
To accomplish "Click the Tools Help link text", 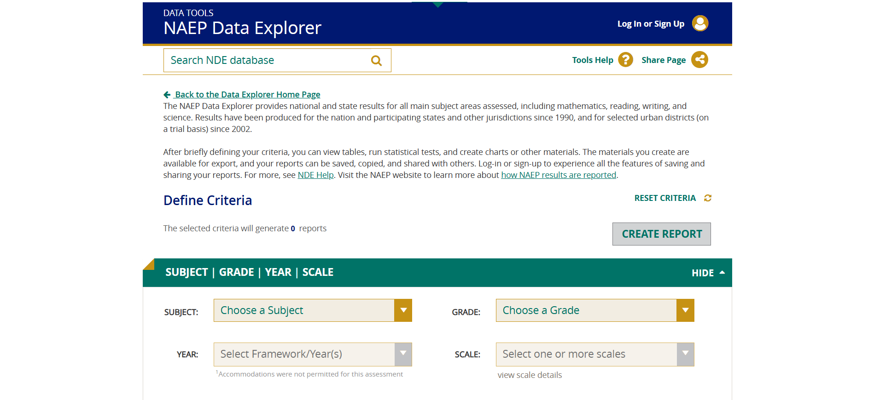I will click(593, 60).
